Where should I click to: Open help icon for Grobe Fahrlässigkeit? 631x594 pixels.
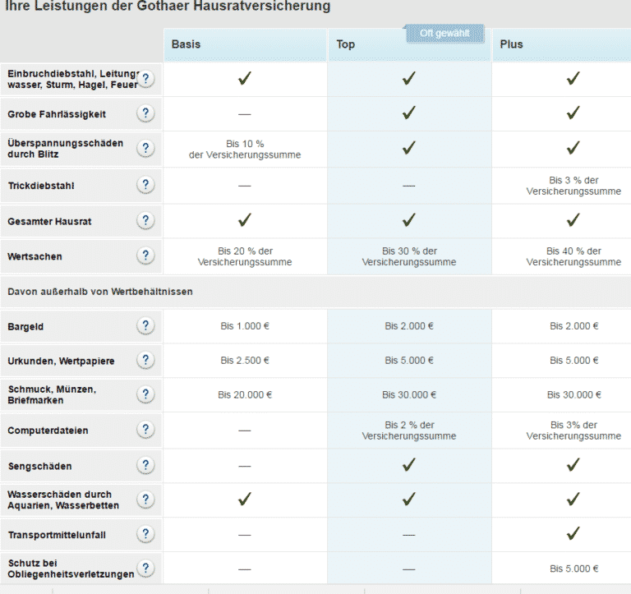[x=145, y=113]
